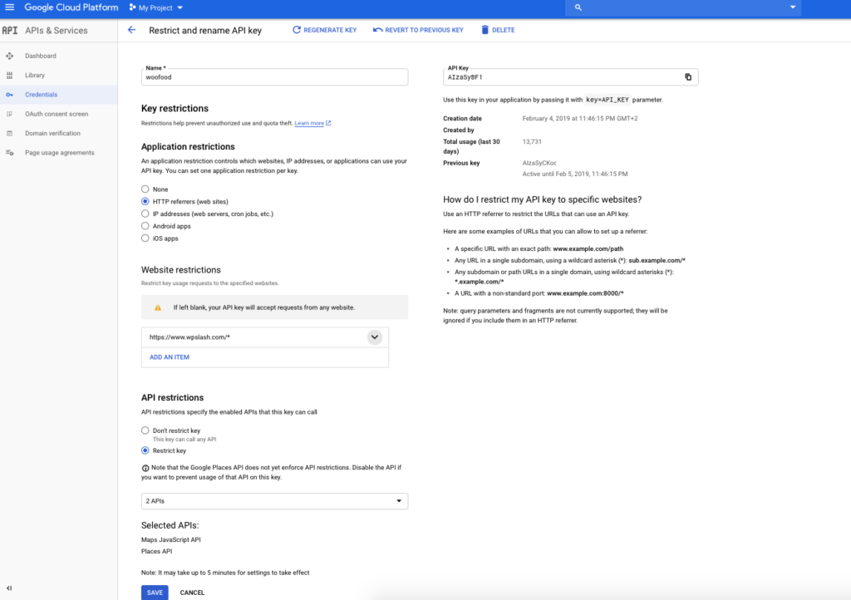The image size is (851, 600).
Task: Select IP addresses restriction option
Action: [x=145, y=214]
